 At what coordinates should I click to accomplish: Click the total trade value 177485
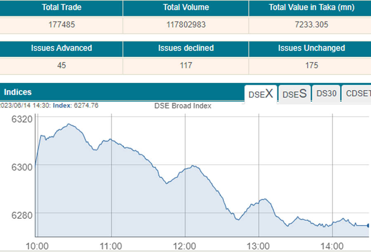pos(61,25)
